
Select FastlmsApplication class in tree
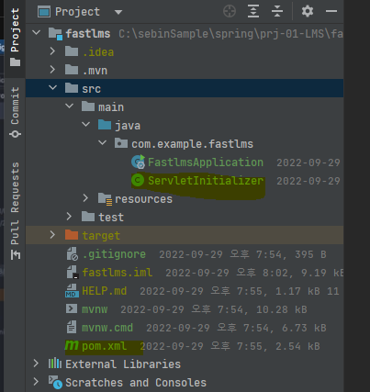pos(206,162)
